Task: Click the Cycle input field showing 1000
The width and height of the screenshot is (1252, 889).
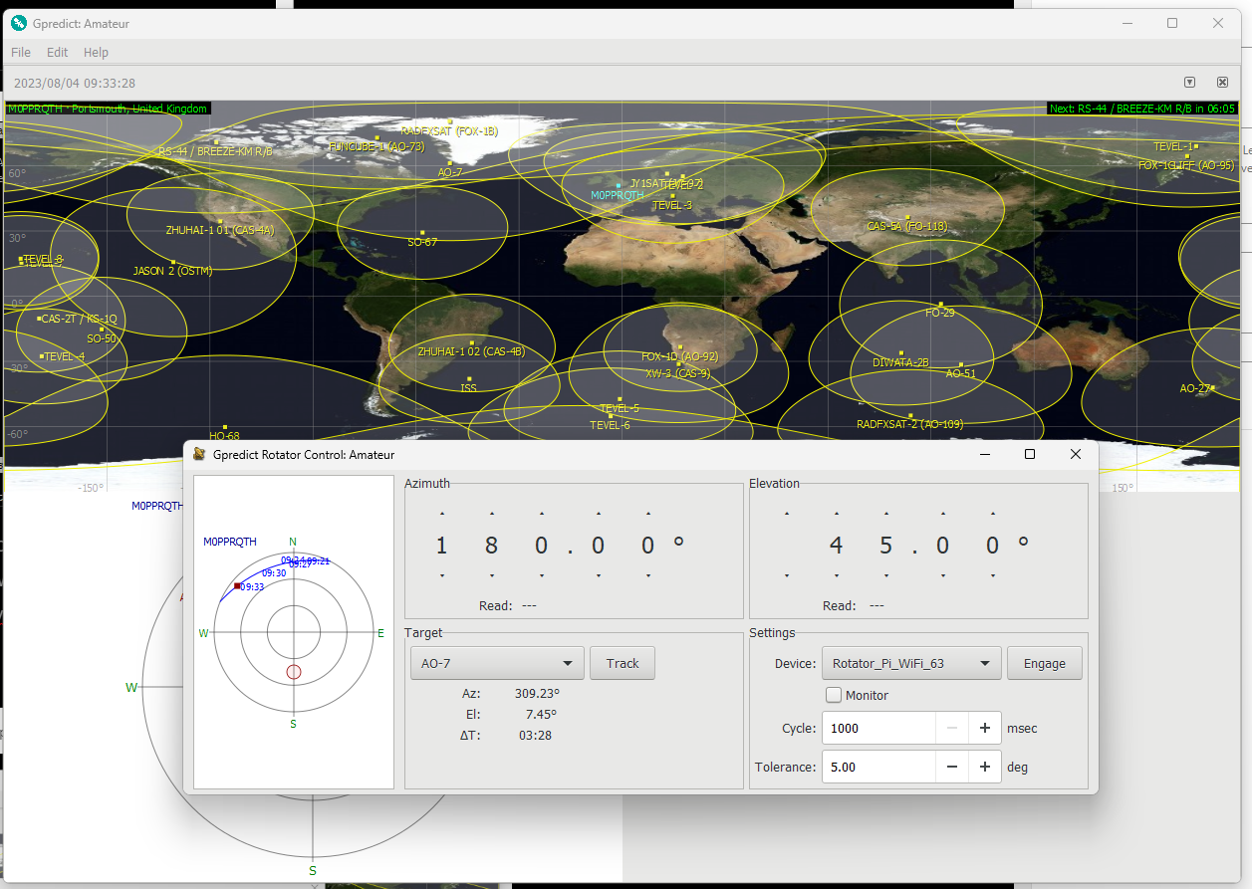Action: pyautogui.click(x=878, y=728)
